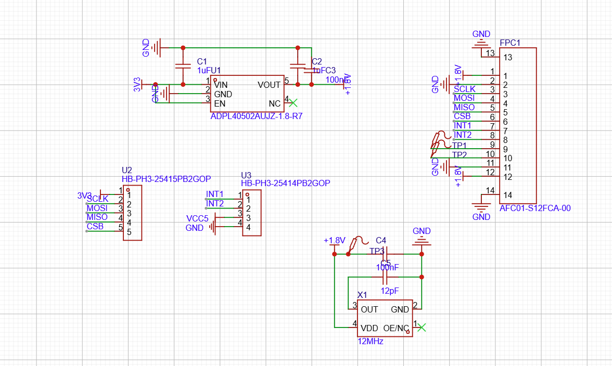The width and height of the screenshot is (612, 366).
Task: Select the GND symbol below FPC1 pin 14
Action: tap(481, 206)
